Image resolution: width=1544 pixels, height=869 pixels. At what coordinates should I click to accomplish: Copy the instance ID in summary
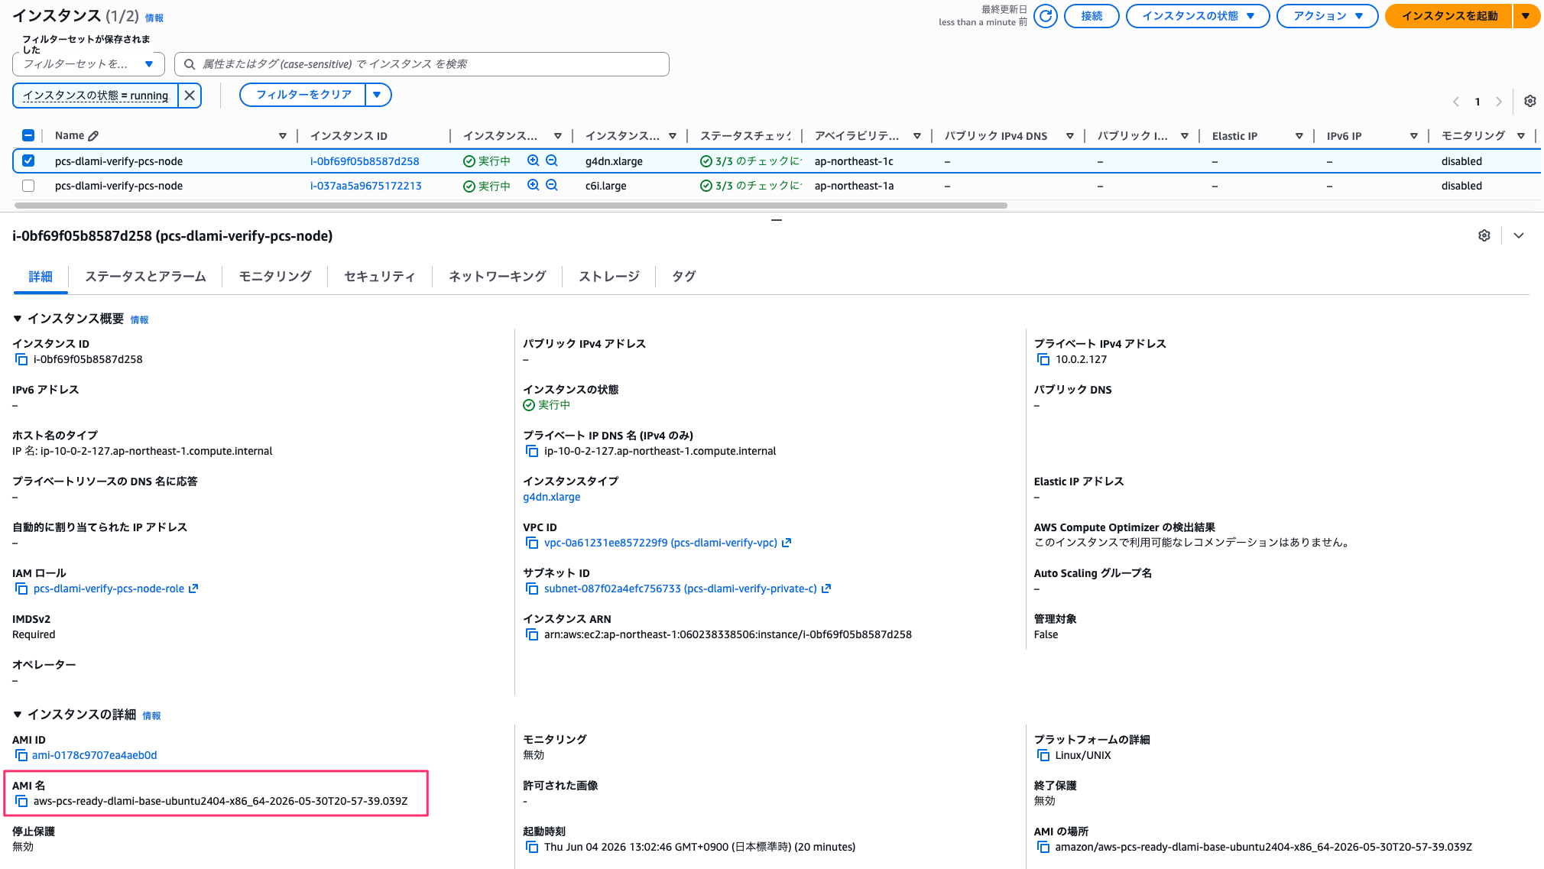21,359
